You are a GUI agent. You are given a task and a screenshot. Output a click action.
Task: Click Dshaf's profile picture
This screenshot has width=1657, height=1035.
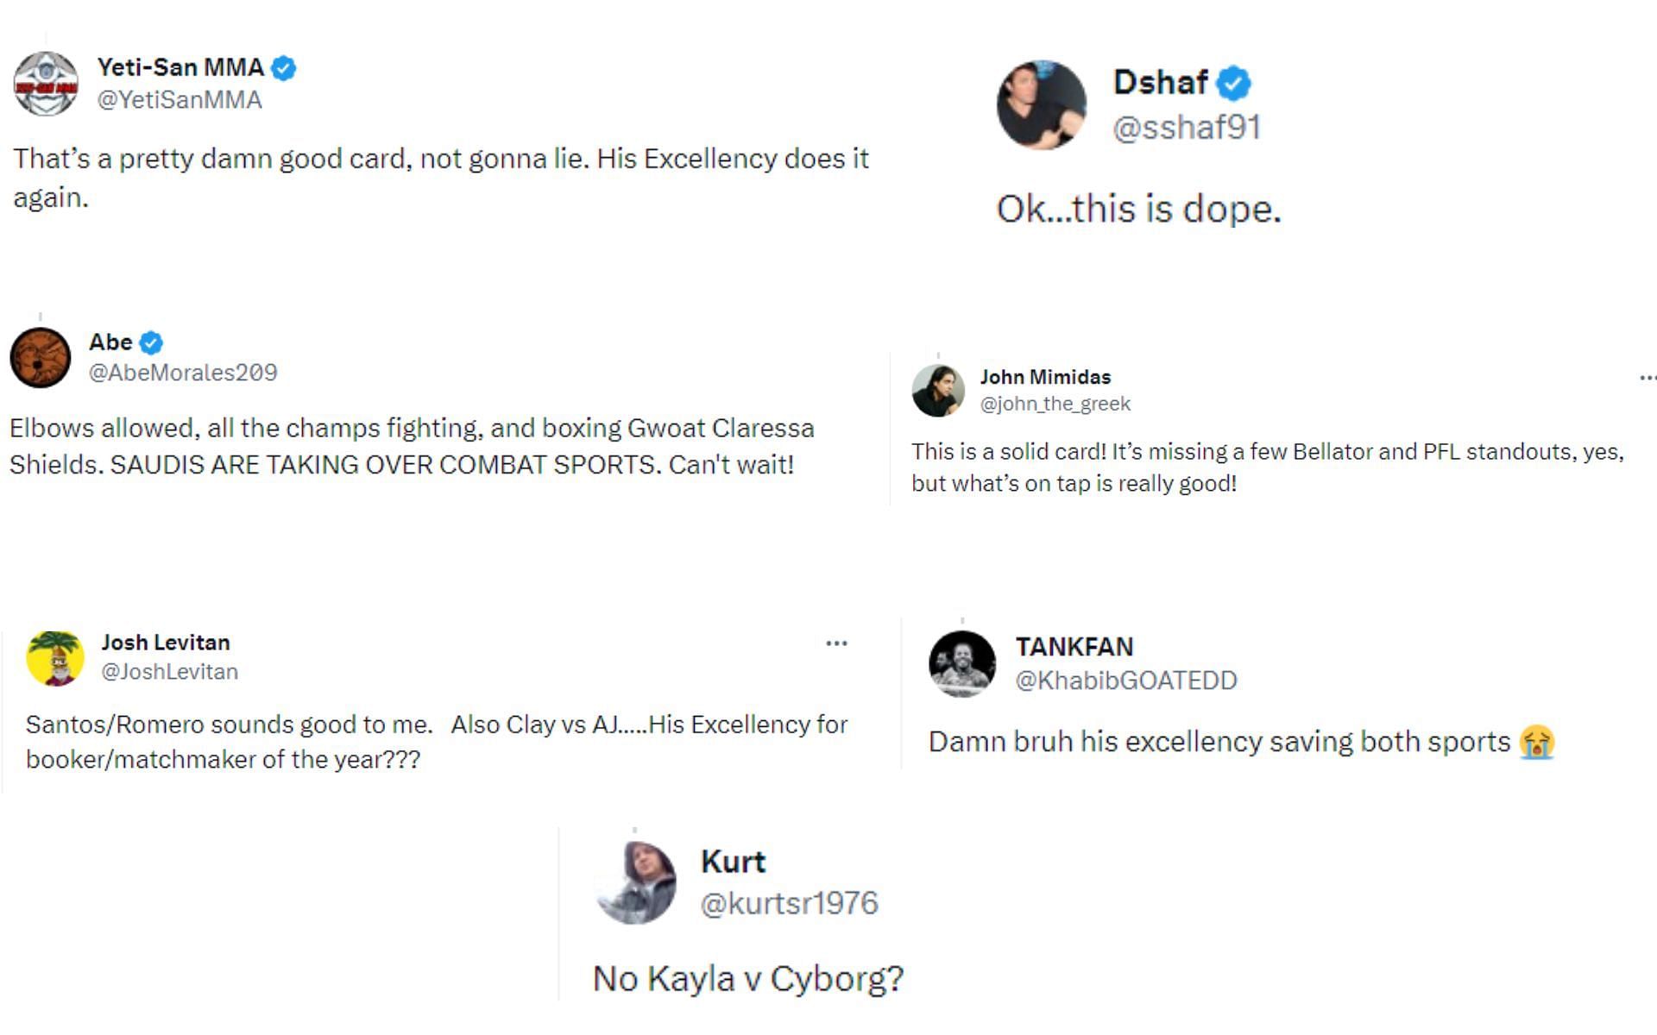click(x=1042, y=104)
